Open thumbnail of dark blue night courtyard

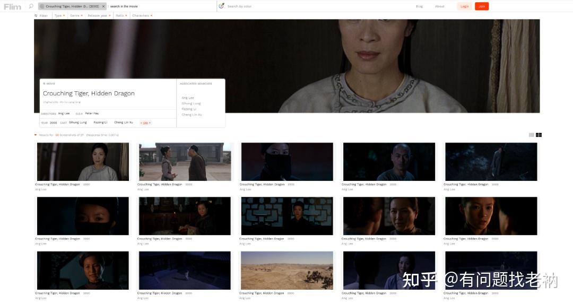[185, 271]
